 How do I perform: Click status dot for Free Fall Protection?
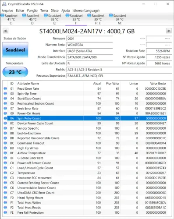pos(5,212)
